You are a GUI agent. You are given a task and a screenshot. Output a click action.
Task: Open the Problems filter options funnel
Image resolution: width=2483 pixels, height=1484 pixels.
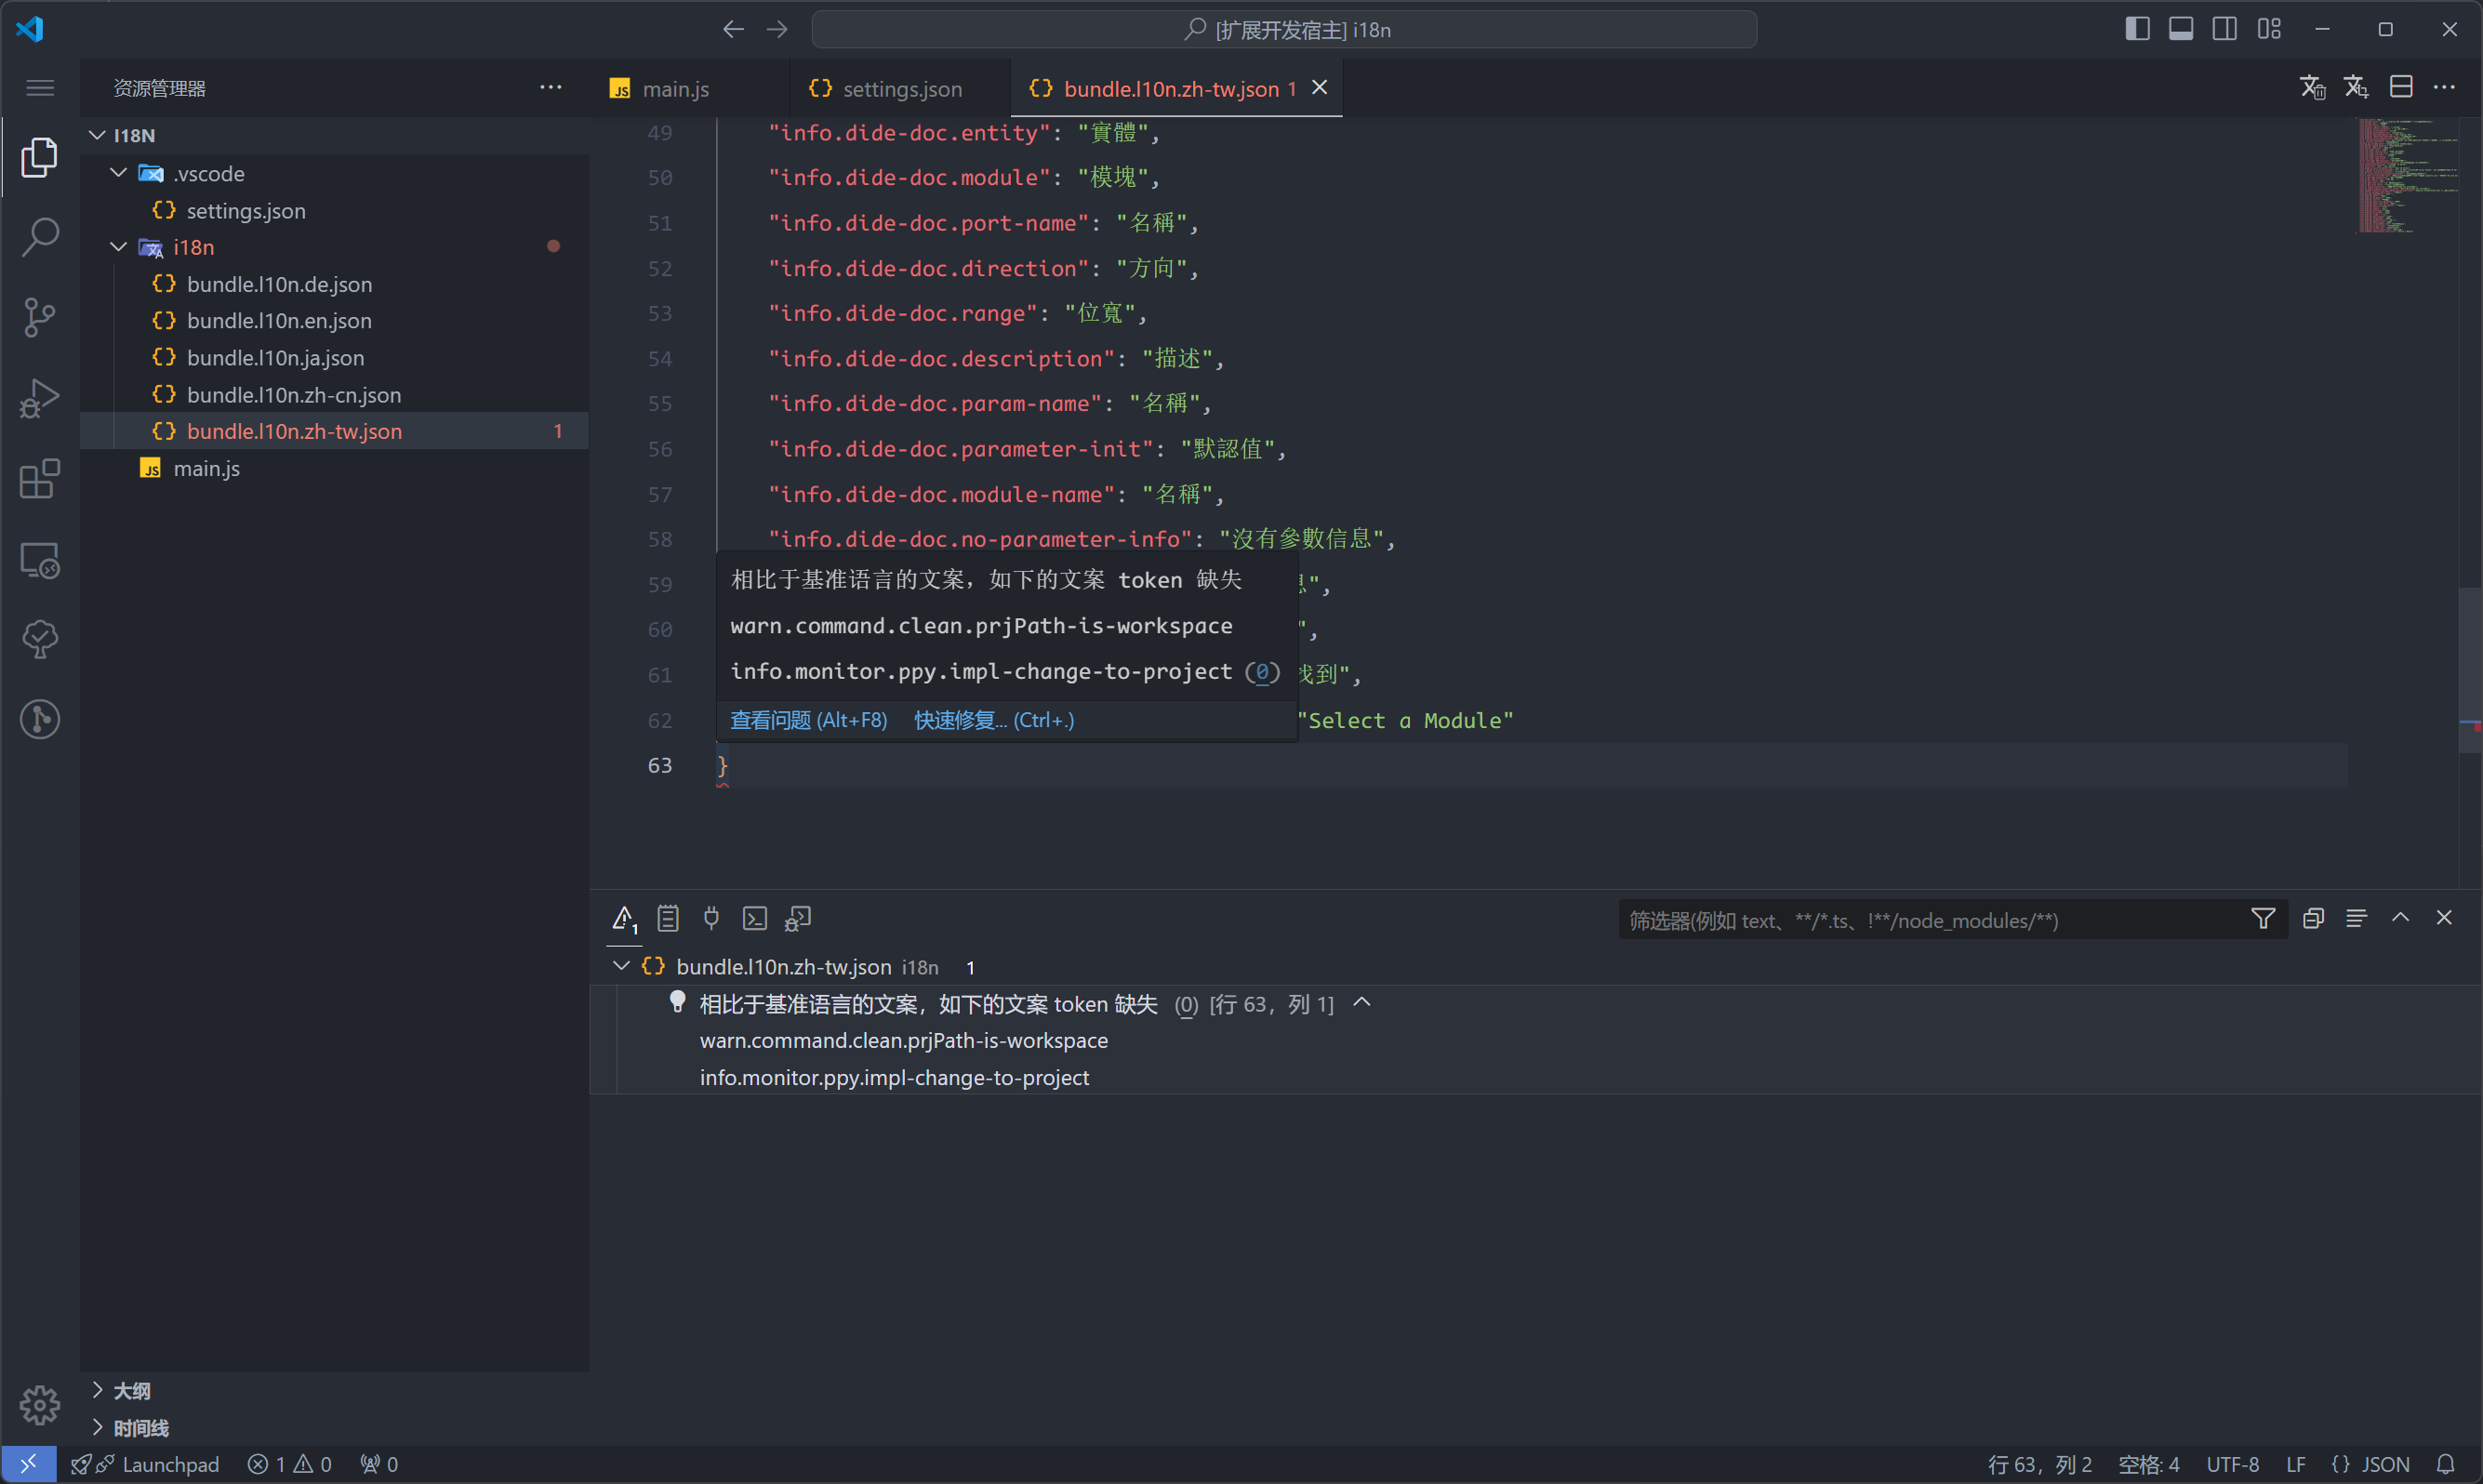2263,918
